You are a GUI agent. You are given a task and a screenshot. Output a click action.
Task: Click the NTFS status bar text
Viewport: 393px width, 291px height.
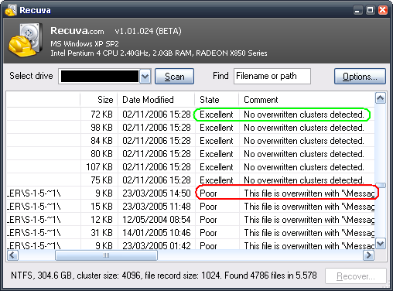tap(164, 276)
